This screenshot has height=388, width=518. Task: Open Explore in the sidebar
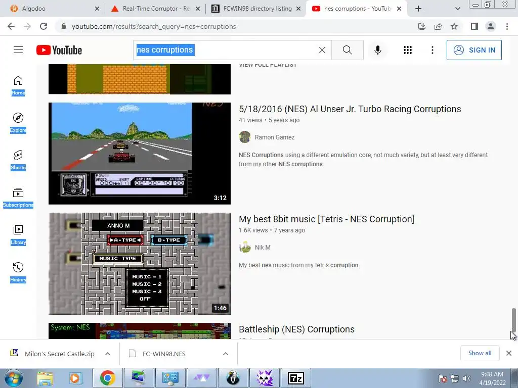click(18, 123)
